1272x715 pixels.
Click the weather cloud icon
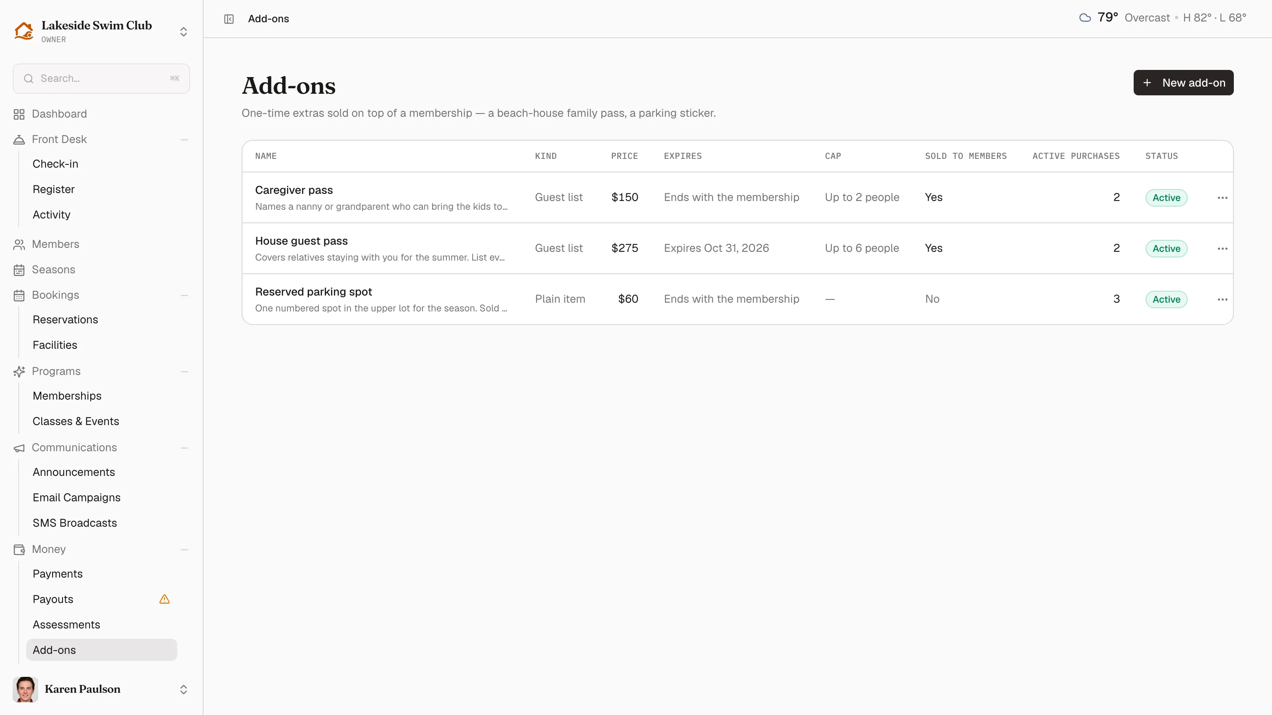(1085, 18)
